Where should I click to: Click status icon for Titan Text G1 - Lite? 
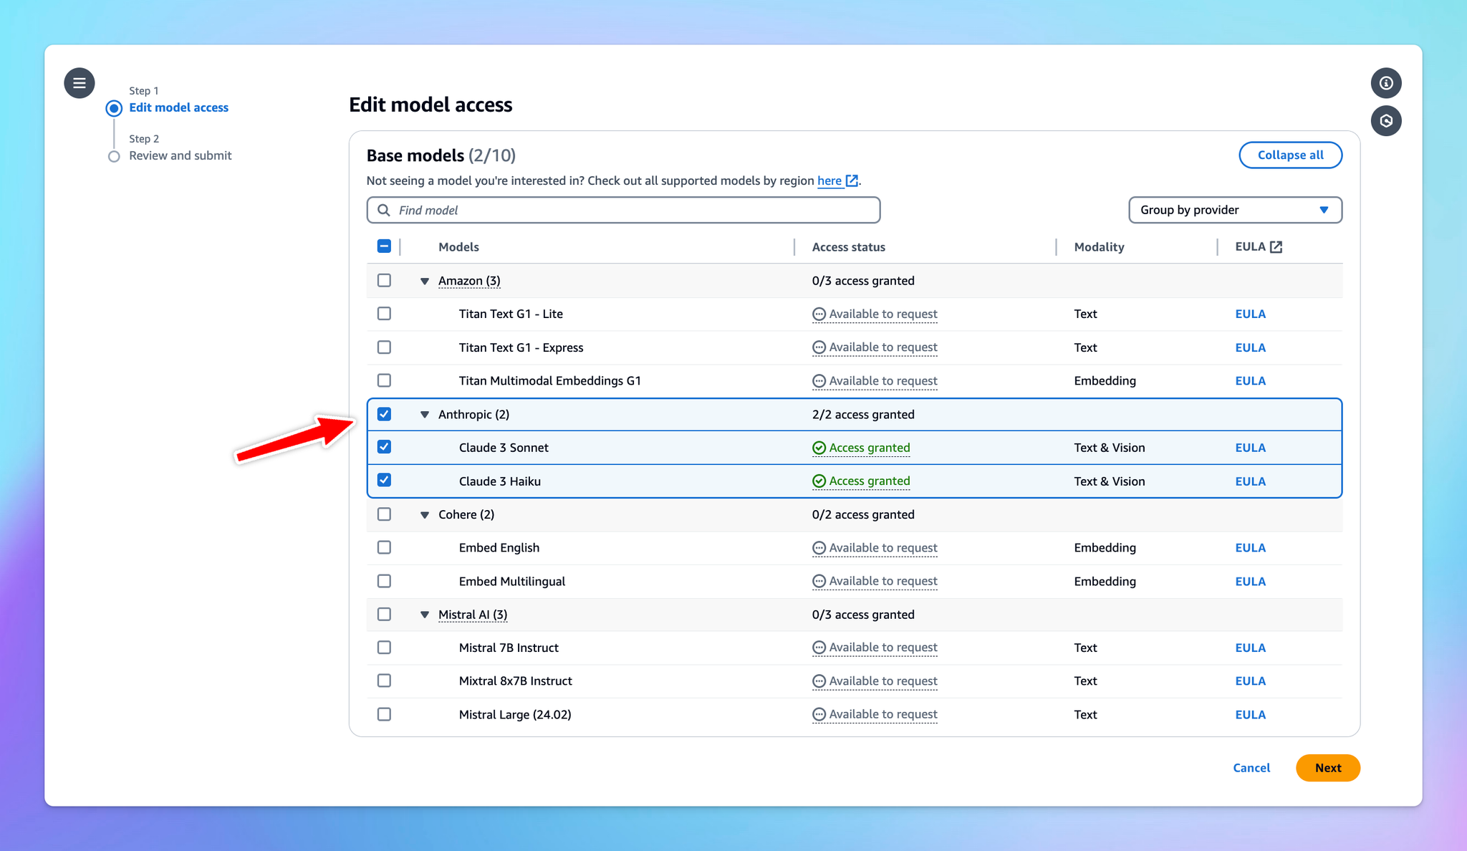click(x=819, y=314)
